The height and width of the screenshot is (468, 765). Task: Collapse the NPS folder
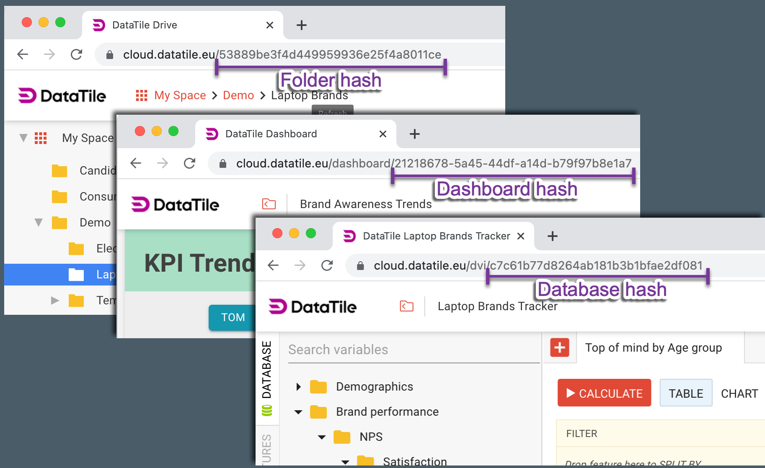[x=322, y=437]
